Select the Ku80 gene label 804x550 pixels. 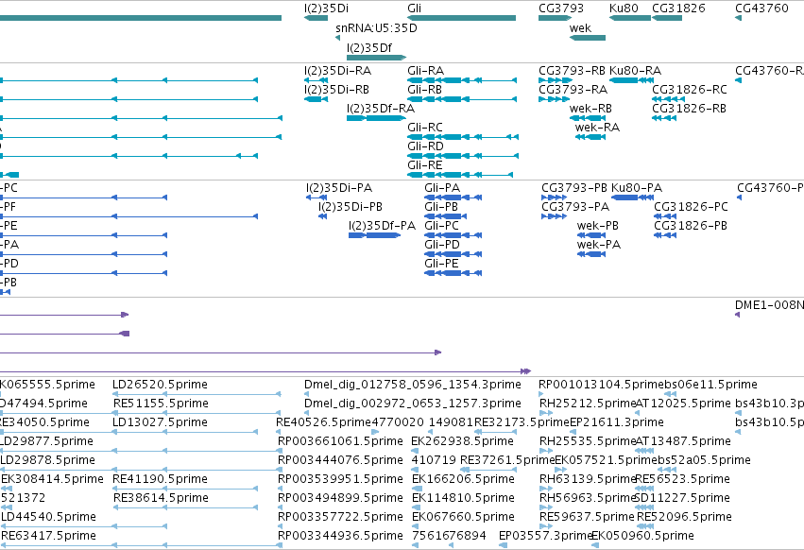[624, 9]
